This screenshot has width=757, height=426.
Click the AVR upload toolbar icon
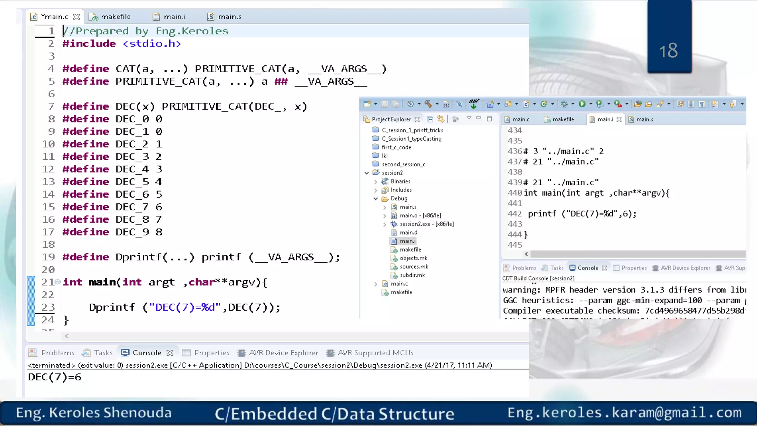(474, 104)
